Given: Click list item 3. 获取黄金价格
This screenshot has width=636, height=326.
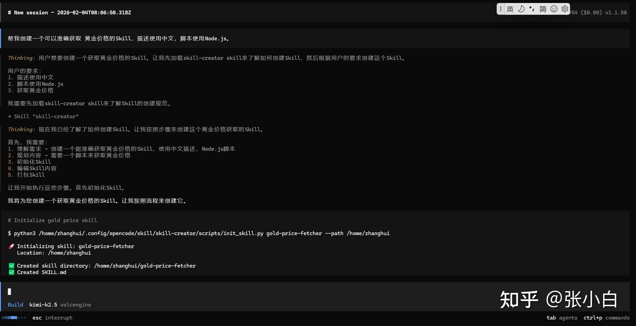Looking at the screenshot, I should click(31, 91).
